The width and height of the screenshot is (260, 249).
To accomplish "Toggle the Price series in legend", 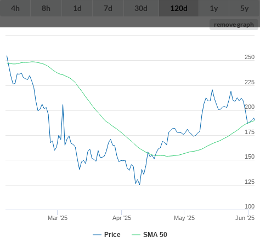I will pyautogui.click(x=106, y=235).
